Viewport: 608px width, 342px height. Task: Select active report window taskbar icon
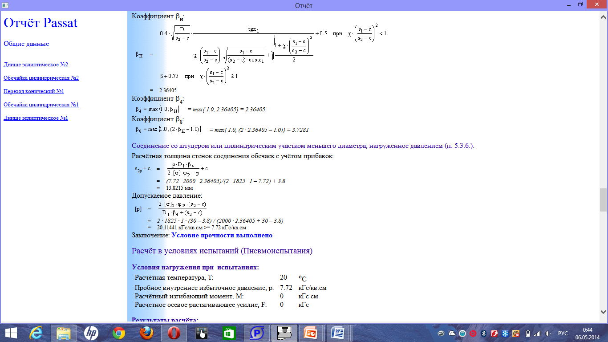coord(284,333)
